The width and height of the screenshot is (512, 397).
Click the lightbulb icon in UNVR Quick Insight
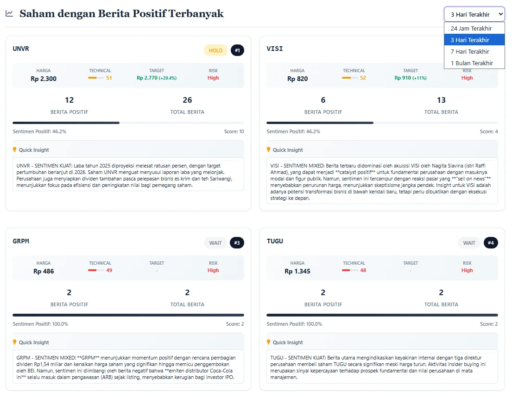click(x=15, y=149)
